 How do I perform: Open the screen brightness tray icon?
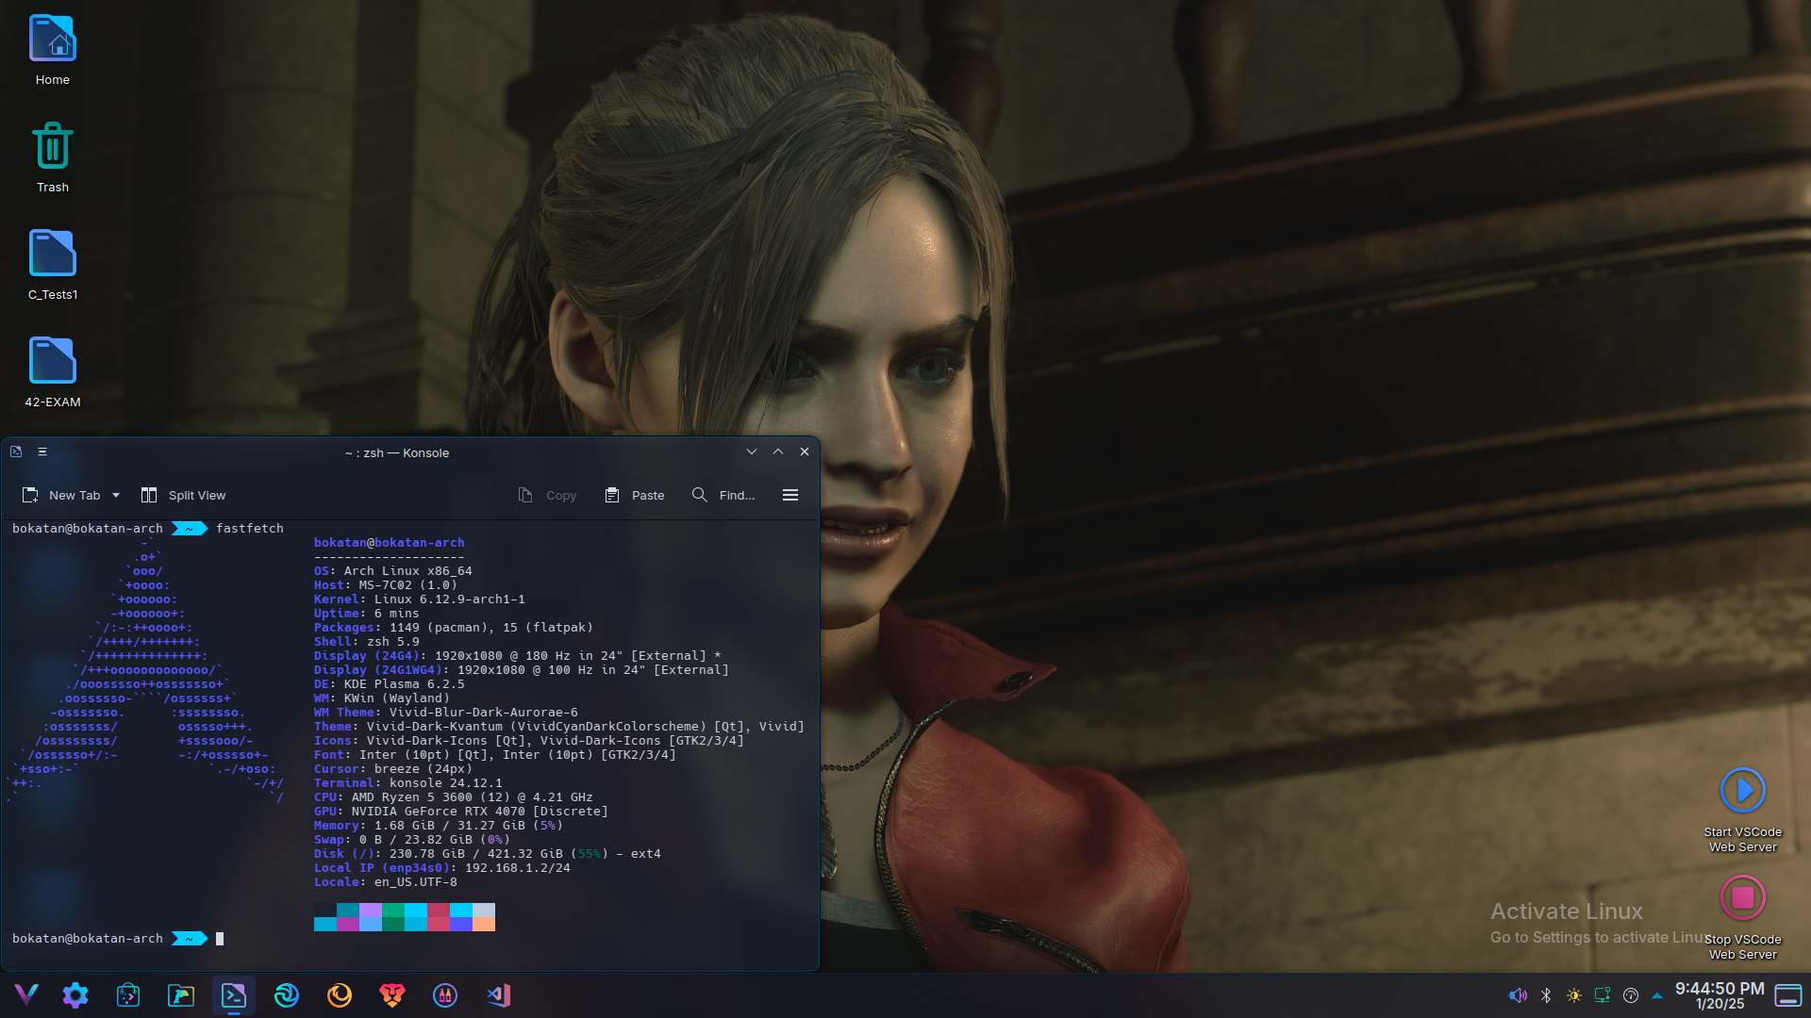click(x=1574, y=995)
